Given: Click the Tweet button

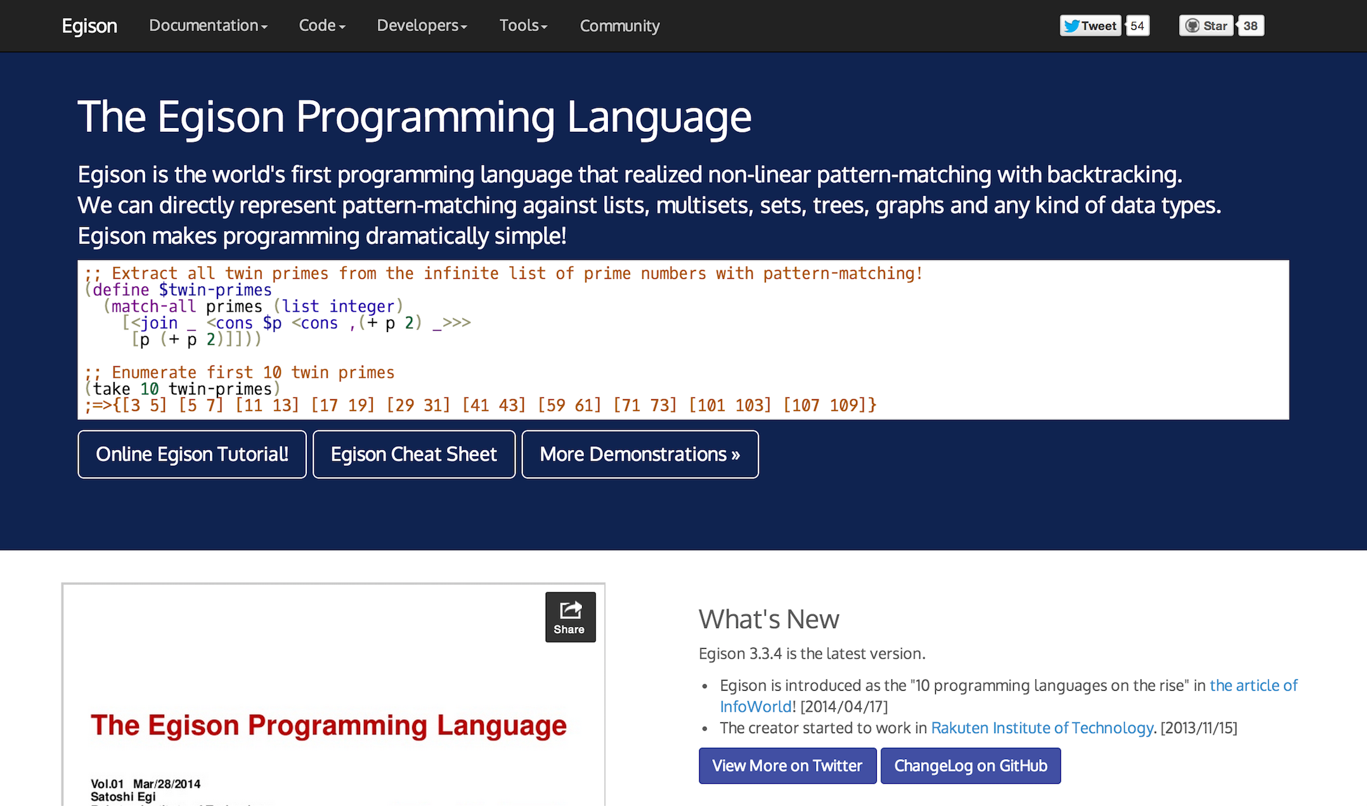Looking at the screenshot, I should pos(1091,26).
